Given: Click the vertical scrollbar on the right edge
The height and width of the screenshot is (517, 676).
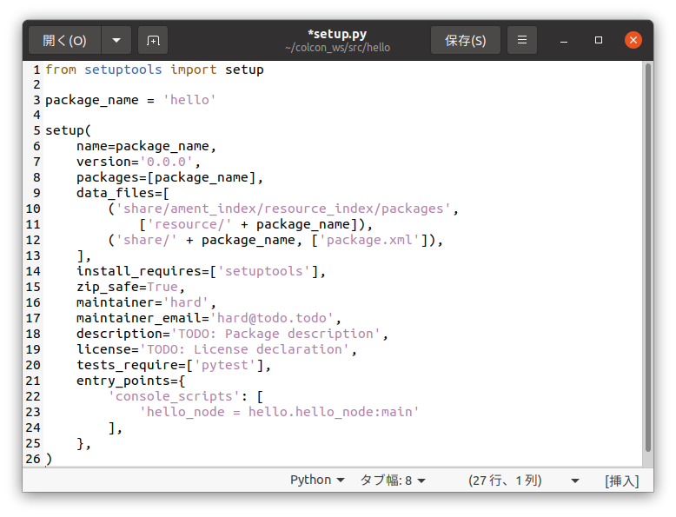Looking at the screenshot, I should pos(647,261).
